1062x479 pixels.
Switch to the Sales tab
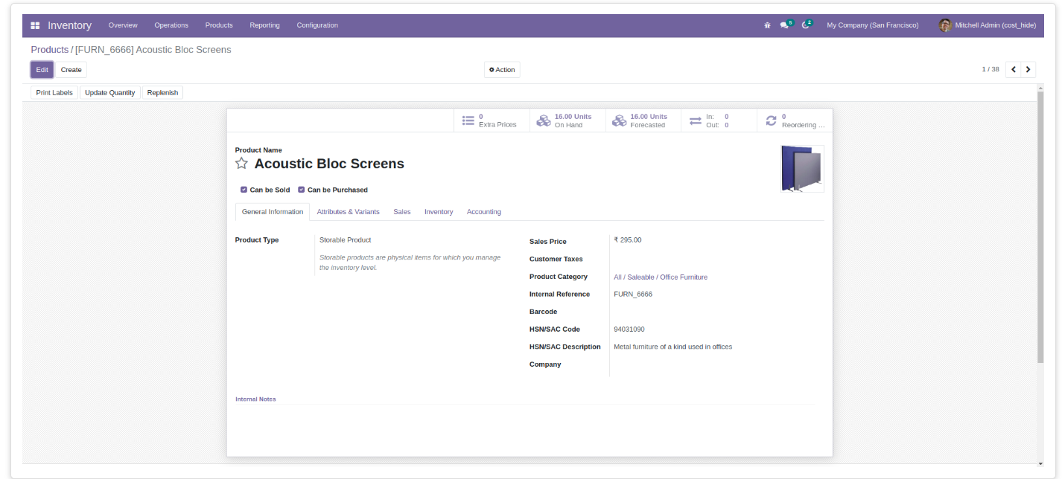tap(402, 212)
